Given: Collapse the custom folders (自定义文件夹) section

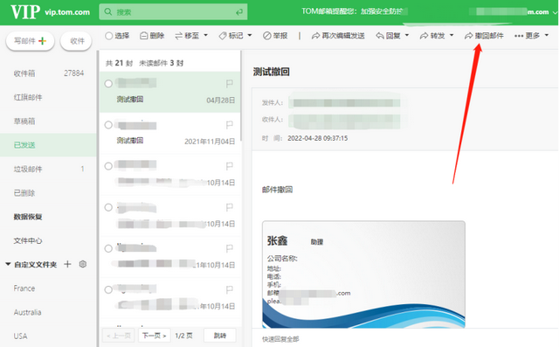Looking at the screenshot, I should (8, 264).
